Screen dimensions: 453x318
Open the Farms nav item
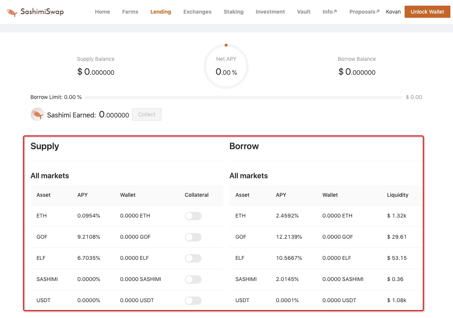[x=130, y=12]
